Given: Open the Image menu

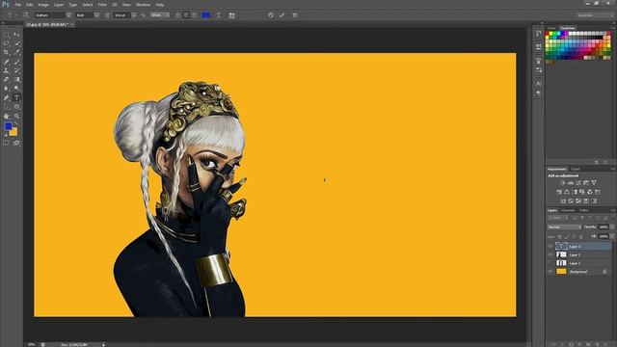Looking at the screenshot, I should tap(43, 5).
